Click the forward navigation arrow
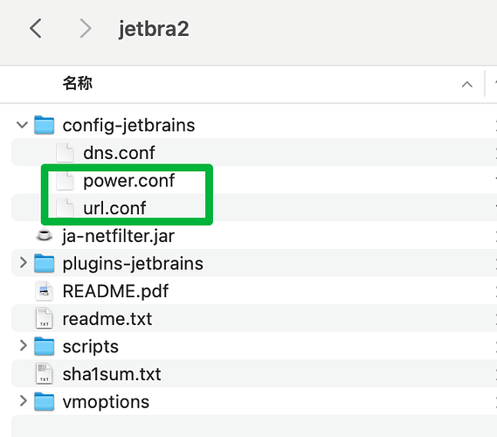The width and height of the screenshot is (497, 437). [86, 28]
